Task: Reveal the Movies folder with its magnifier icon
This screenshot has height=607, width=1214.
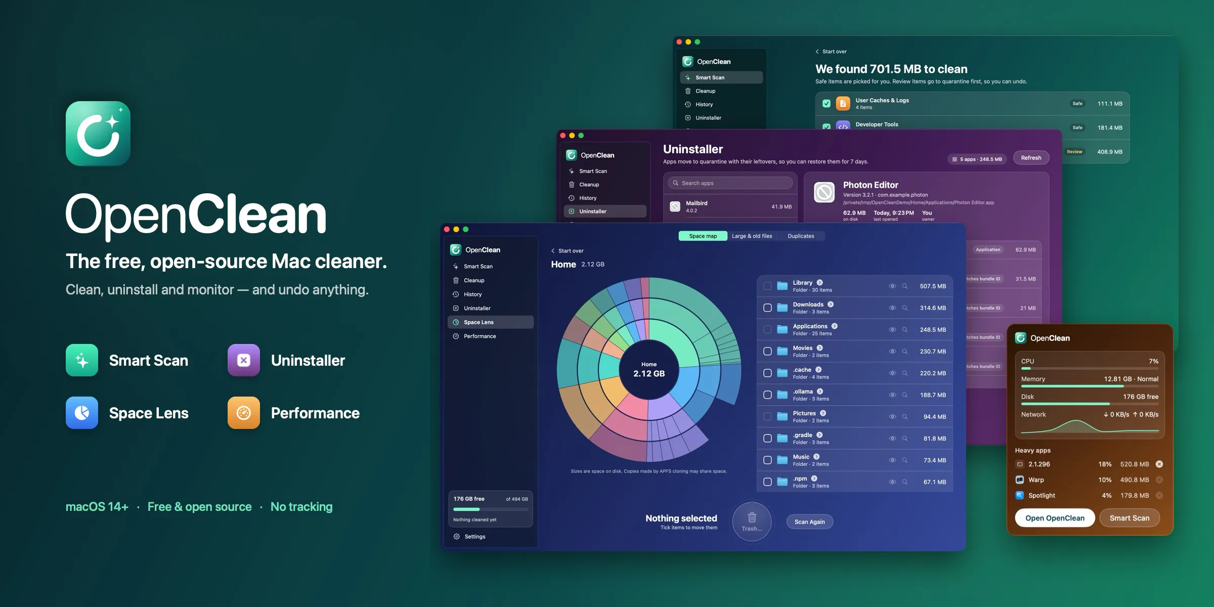Action: [x=904, y=351]
